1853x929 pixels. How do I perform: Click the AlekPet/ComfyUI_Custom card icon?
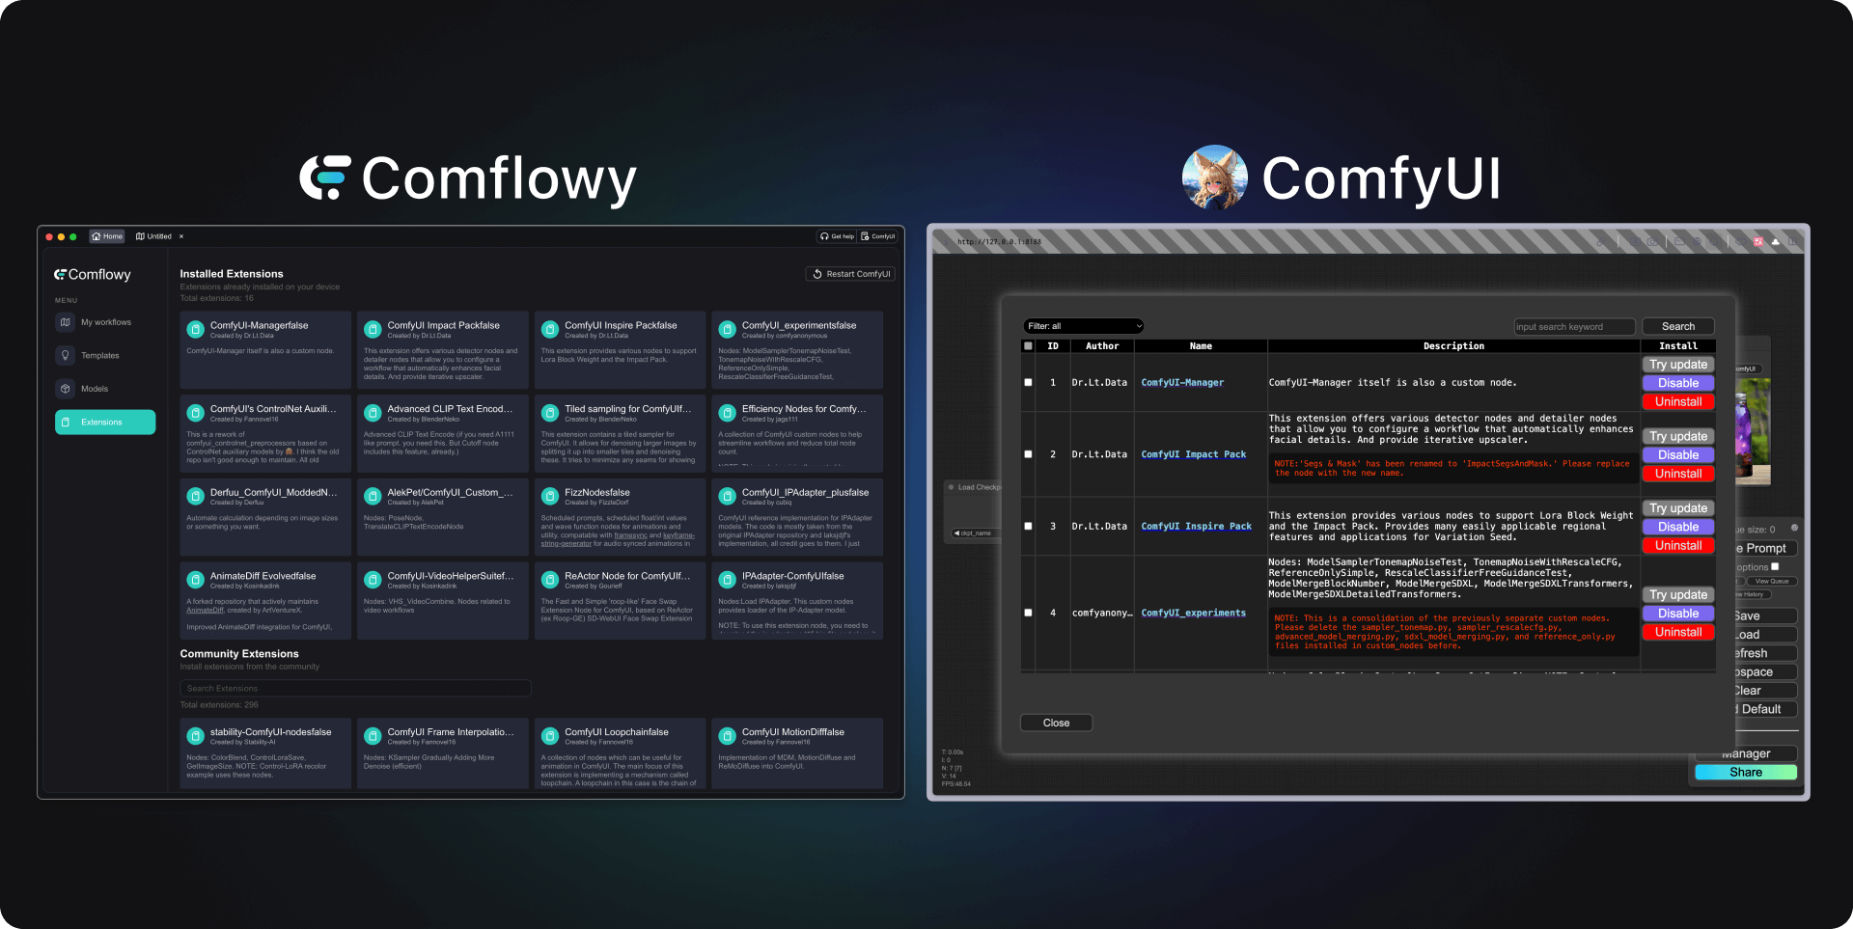373,497
